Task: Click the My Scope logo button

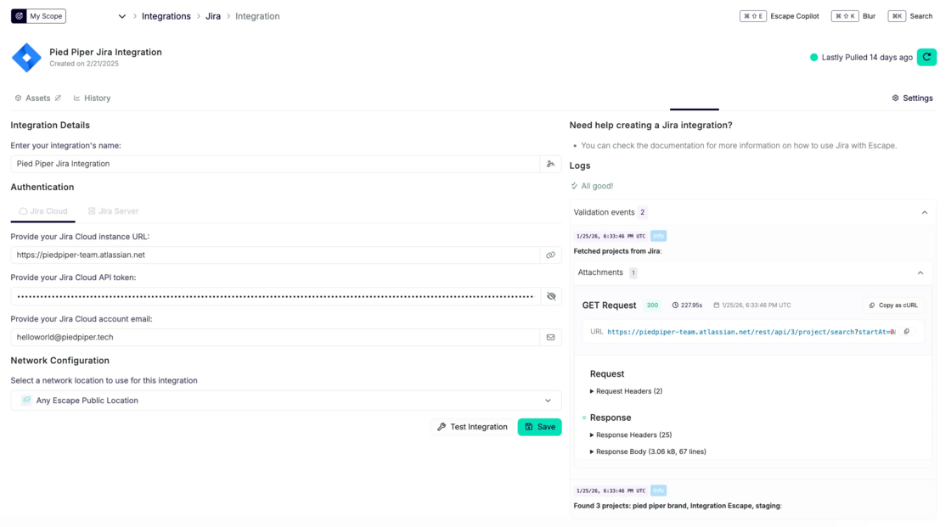Action: (x=38, y=16)
